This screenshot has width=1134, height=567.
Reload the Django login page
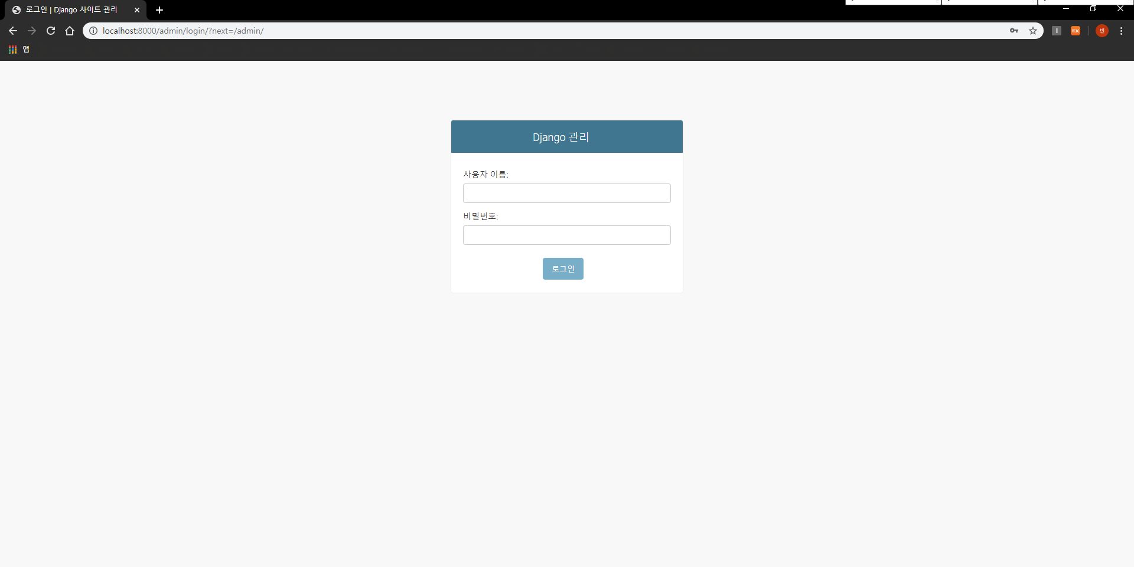[51, 31]
